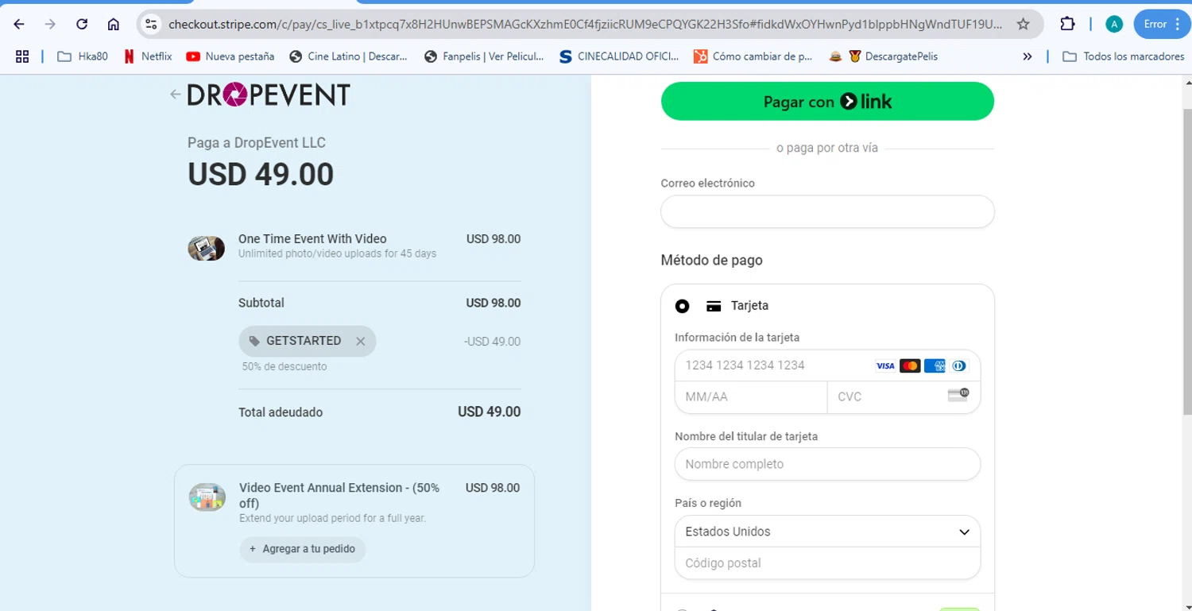Open the bookmarks apps grid icon
This screenshot has height=611, width=1192.
(x=22, y=56)
